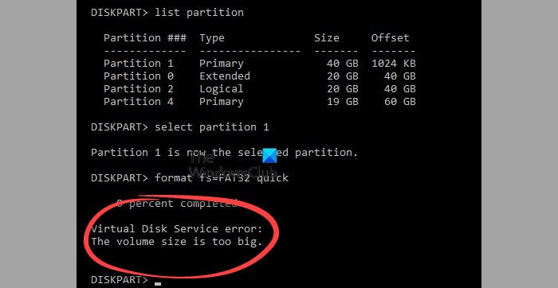Click 'The volume size is too big.' message
The width and height of the screenshot is (558, 288).
click(177, 242)
